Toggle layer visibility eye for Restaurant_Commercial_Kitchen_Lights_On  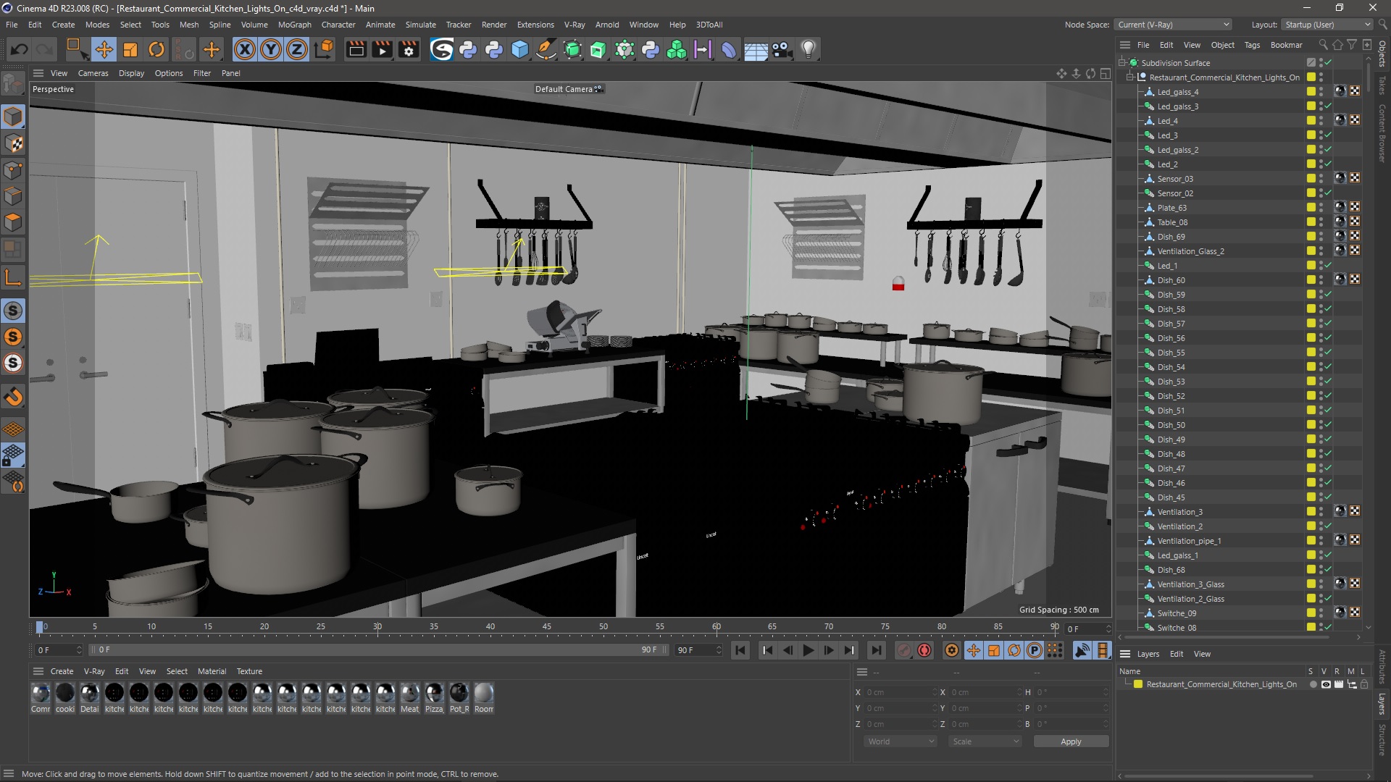pyautogui.click(x=1326, y=684)
